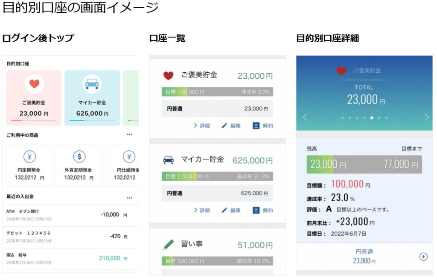Image resolution: width=437 pixels, height=280 pixels.
Task: Select the yen icon for 円定期預金
Action: 29,157
